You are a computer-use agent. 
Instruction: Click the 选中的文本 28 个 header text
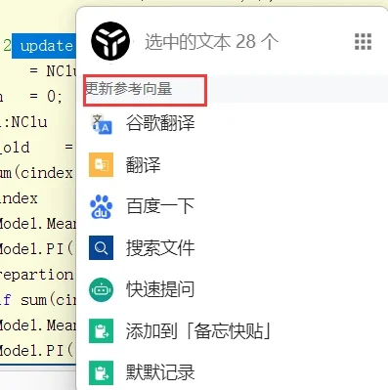click(x=211, y=42)
